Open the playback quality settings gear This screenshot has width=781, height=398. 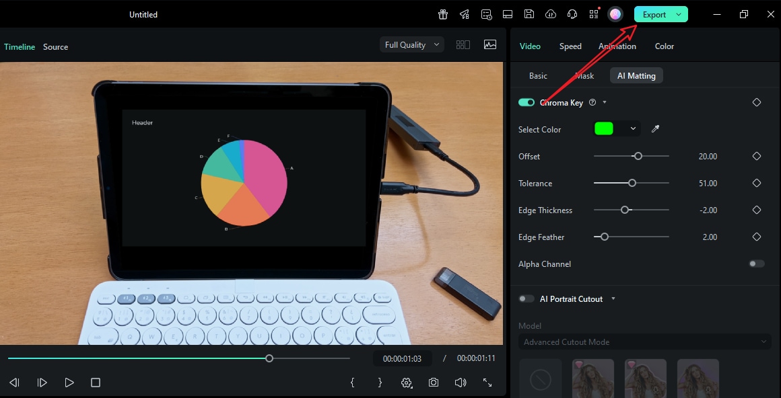coord(406,382)
